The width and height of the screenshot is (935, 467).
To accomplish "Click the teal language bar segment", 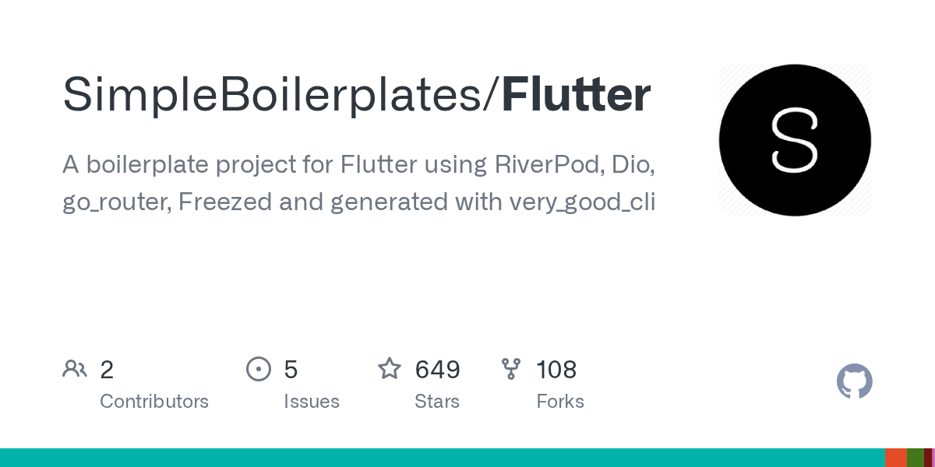I will coord(443,458).
